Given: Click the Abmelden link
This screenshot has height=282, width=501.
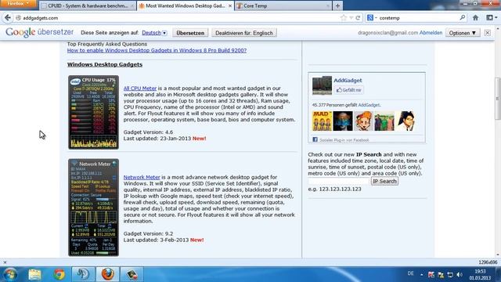Looking at the screenshot, I should tap(431, 33).
